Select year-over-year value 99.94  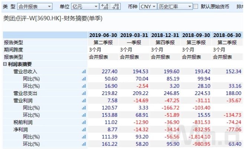point(204,79)
